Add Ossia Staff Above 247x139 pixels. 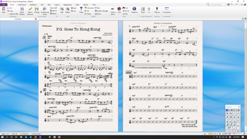pos(53,11)
